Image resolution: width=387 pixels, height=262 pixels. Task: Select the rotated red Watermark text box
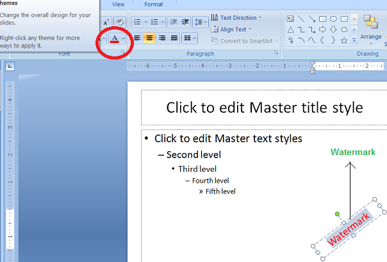(349, 229)
